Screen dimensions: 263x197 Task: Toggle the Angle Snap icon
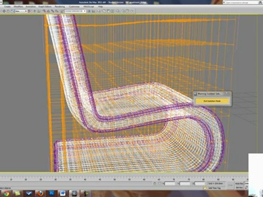pos(48,11)
